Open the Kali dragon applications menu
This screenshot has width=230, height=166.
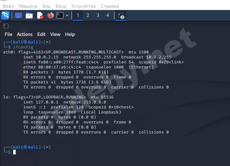5,15
